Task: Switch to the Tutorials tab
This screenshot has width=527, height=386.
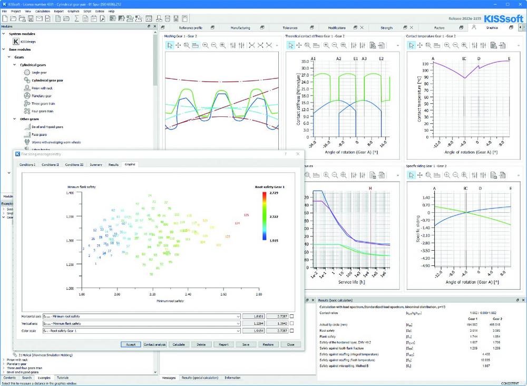Action: point(63,378)
